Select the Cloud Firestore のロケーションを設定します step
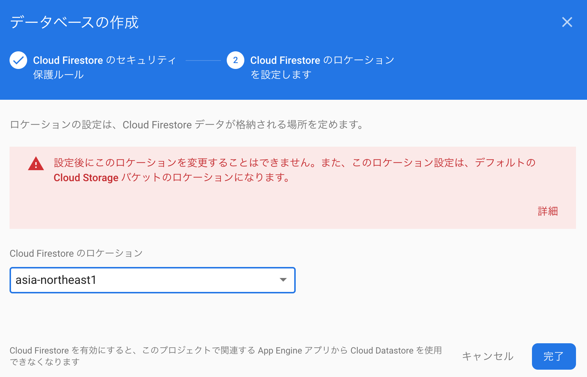This screenshot has height=377, width=587. [x=322, y=67]
